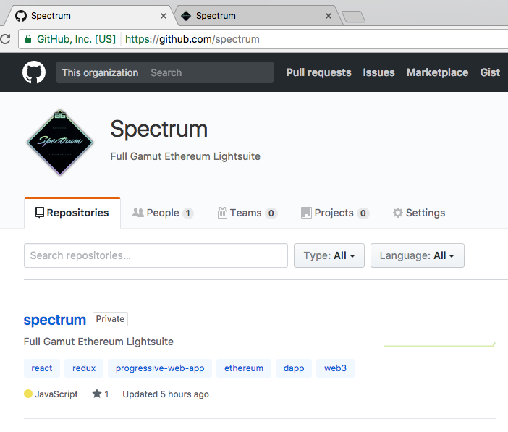Screen dimensions: 508x432
Task: Click the repository description Full Gamut Ethereum Lightsuite
Action: coord(98,342)
